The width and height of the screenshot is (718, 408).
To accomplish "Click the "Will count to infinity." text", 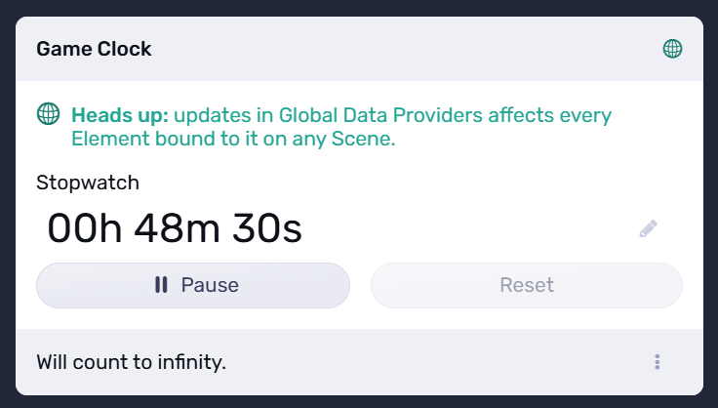I will 131,362.
